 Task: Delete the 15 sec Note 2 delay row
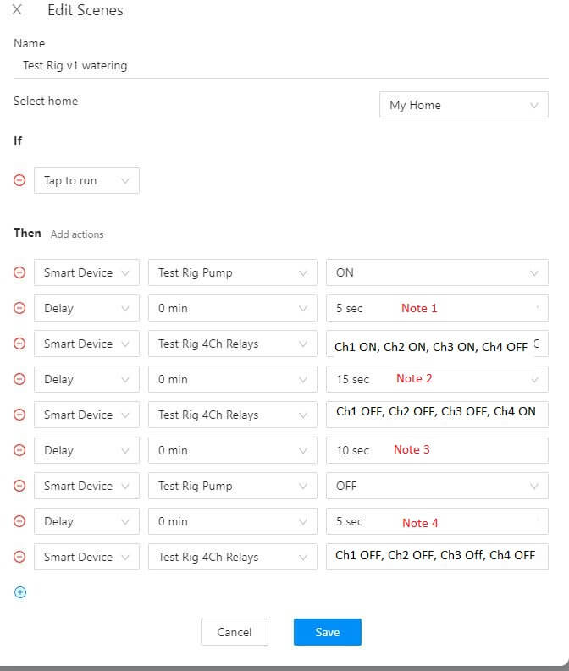[x=20, y=379]
